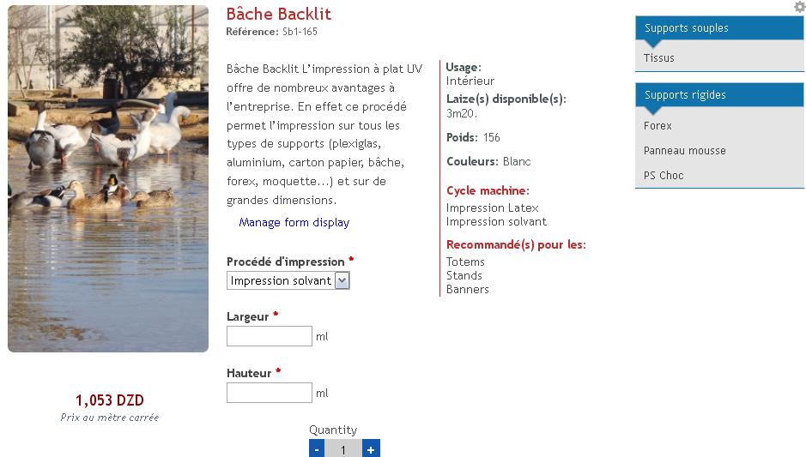Click the quantity value field

click(343, 448)
